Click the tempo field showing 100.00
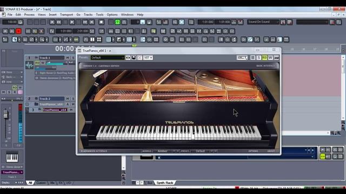This screenshot has height=194, width=346. [x=10, y=22]
